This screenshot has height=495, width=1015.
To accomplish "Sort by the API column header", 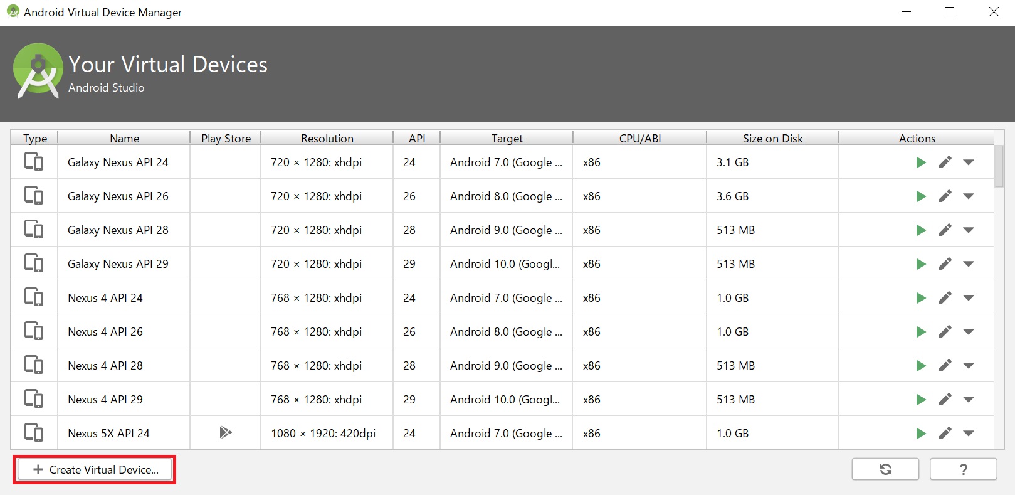I will (x=417, y=138).
